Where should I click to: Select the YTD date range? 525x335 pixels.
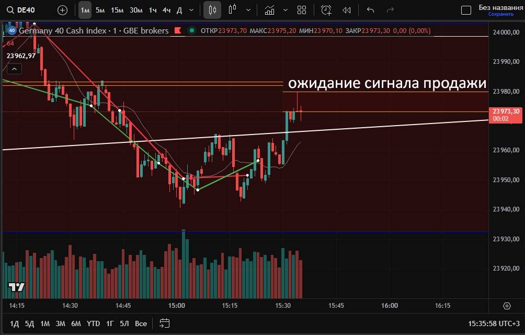click(93, 323)
